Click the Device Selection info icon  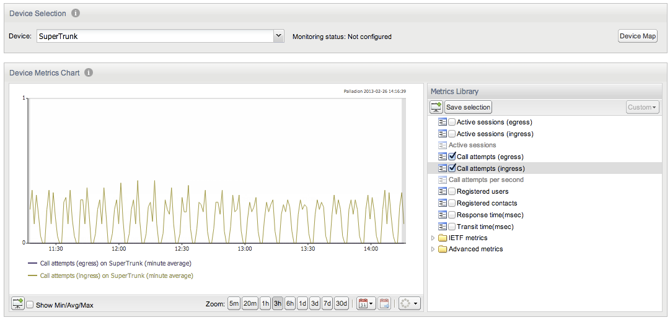(x=75, y=13)
